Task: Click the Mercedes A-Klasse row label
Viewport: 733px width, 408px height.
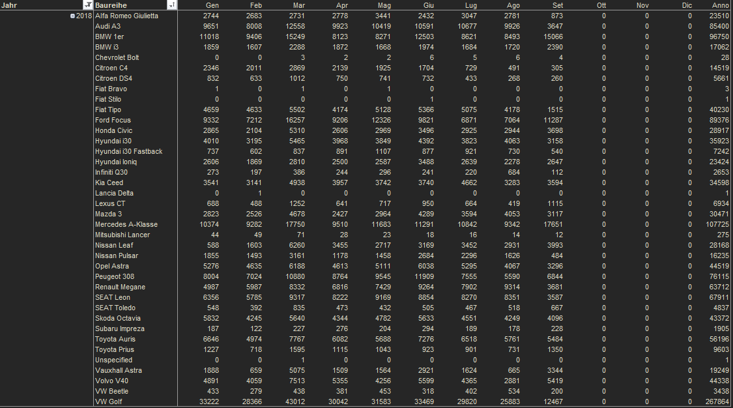Action: pos(126,224)
